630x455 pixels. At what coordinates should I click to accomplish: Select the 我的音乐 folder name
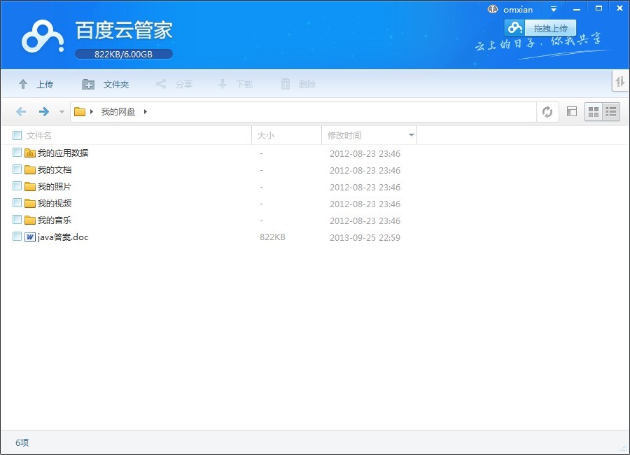[55, 220]
